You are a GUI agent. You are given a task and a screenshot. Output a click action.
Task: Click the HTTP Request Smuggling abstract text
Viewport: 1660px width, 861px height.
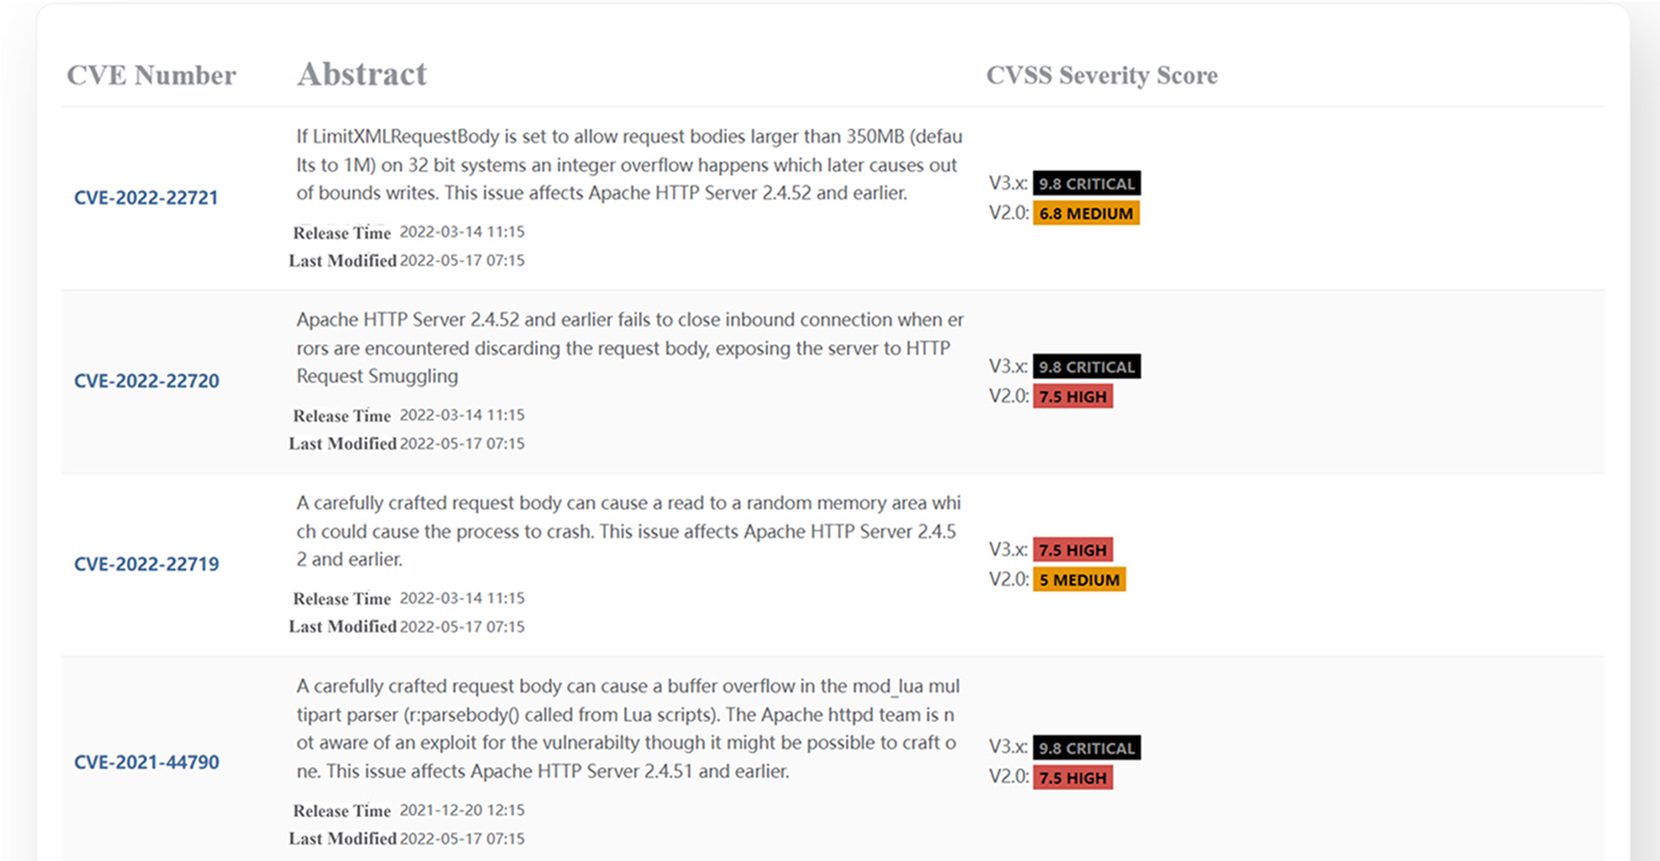pyautogui.click(x=628, y=348)
